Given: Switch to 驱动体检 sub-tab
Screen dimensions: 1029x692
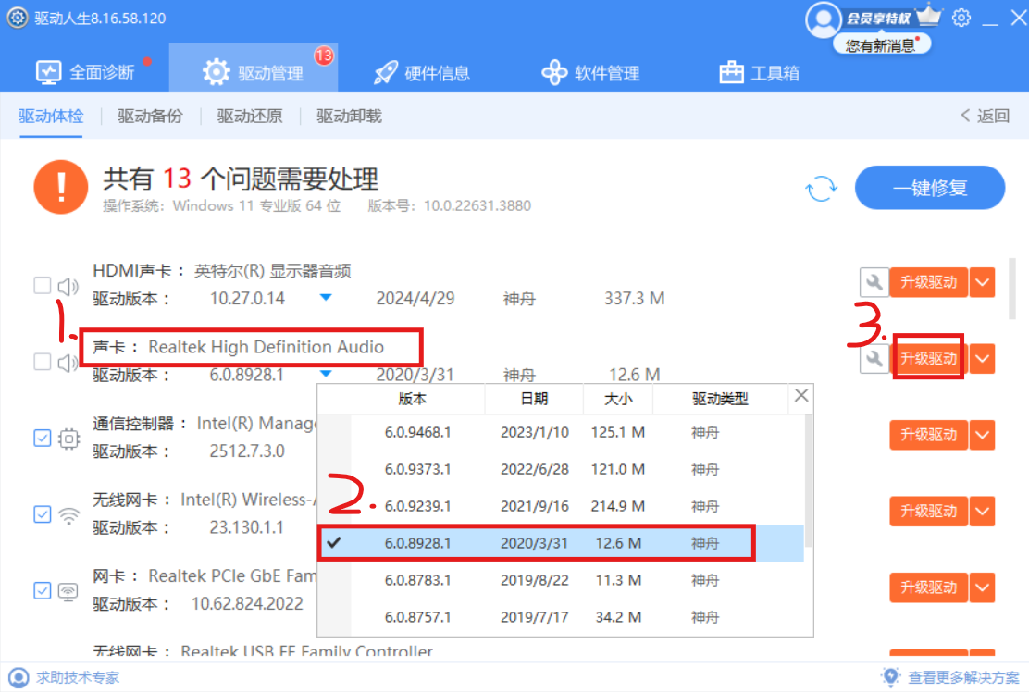Looking at the screenshot, I should click(51, 116).
